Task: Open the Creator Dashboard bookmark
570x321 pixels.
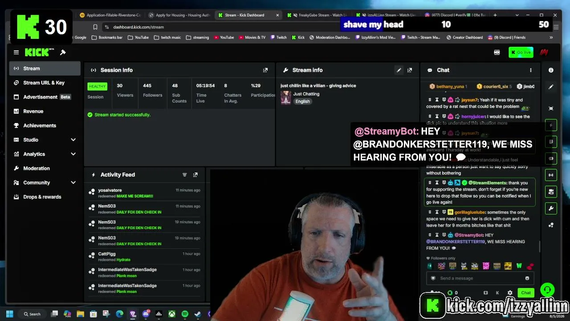Action: [x=464, y=37]
